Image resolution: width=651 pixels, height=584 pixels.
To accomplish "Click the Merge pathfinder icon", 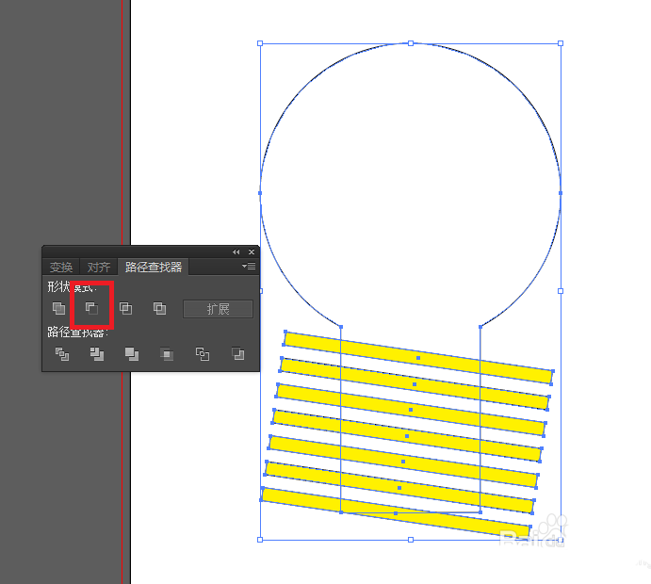I will point(132,354).
